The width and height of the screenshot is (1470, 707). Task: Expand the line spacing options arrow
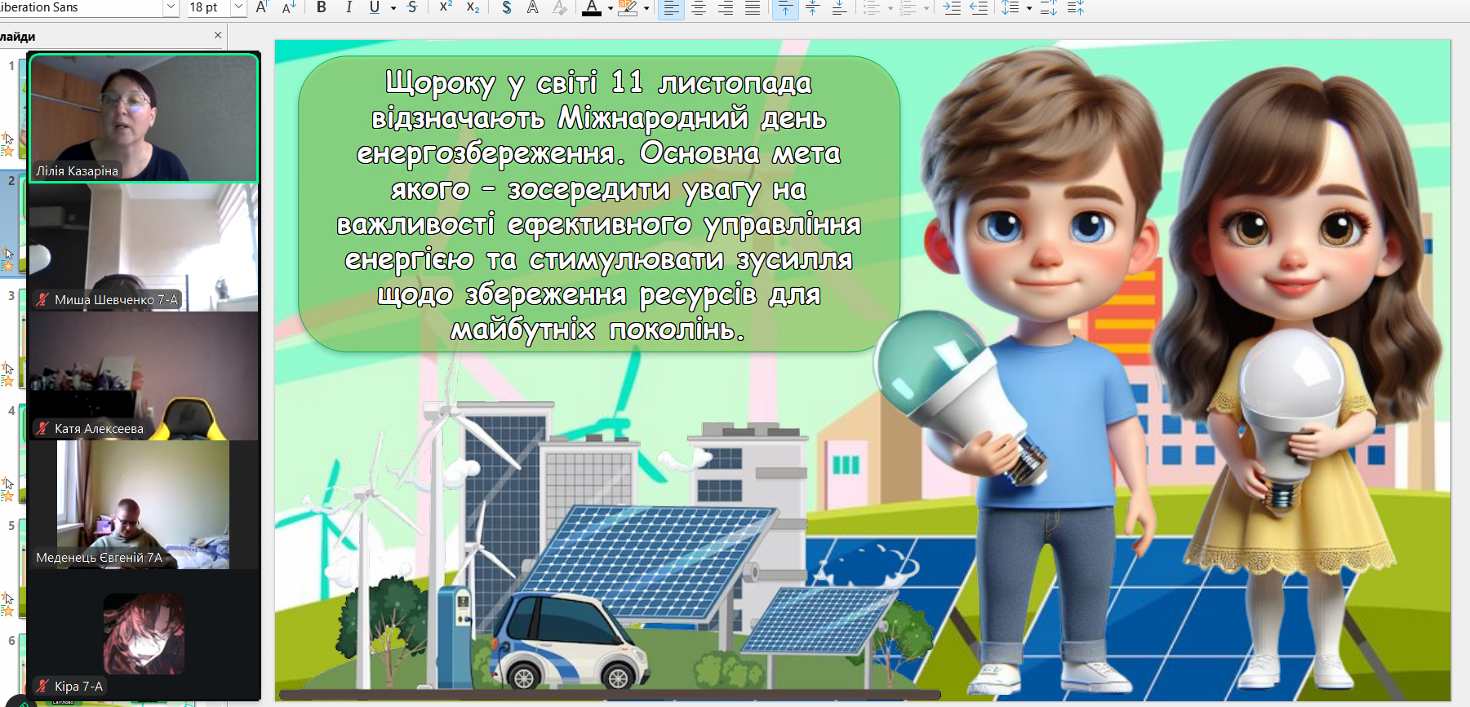1029,8
